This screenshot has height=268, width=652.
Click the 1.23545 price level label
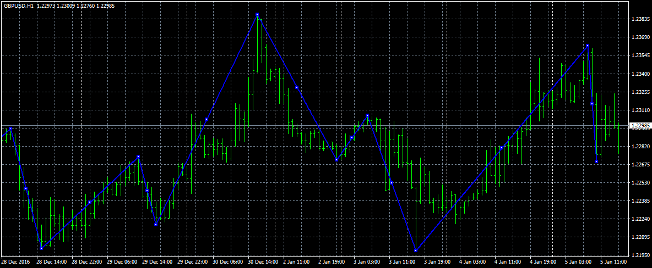coord(640,55)
